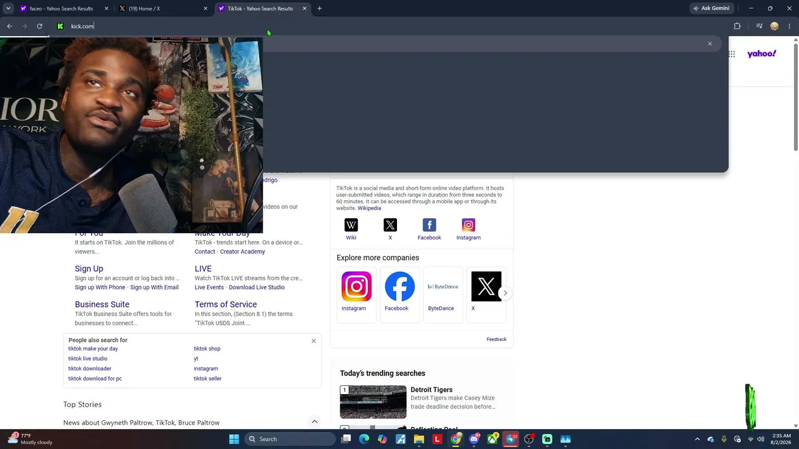799x449 pixels.
Task: Show hidden system tray icons
Action: coord(697,439)
